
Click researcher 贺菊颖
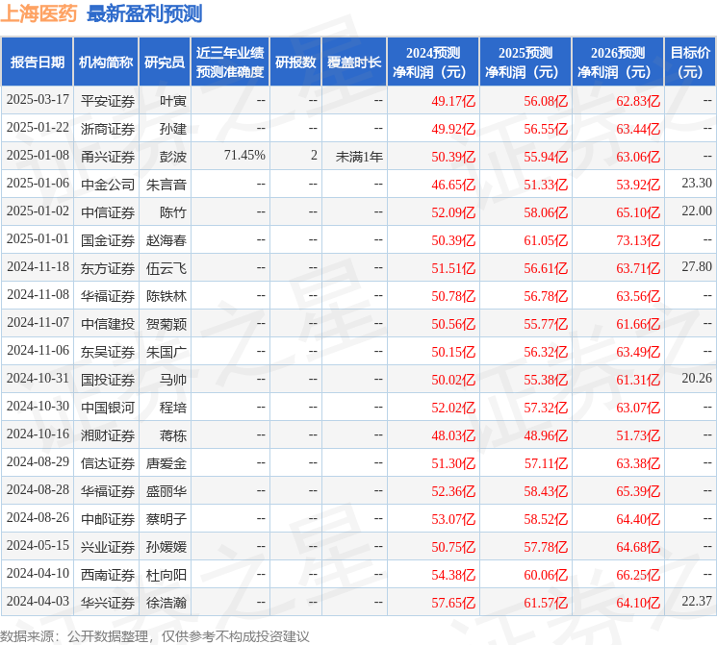coord(166,324)
